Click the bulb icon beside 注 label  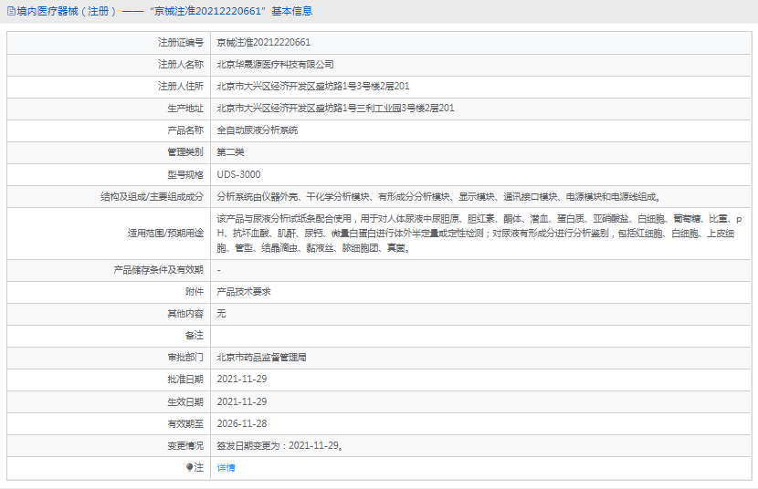pyautogui.click(x=189, y=467)
